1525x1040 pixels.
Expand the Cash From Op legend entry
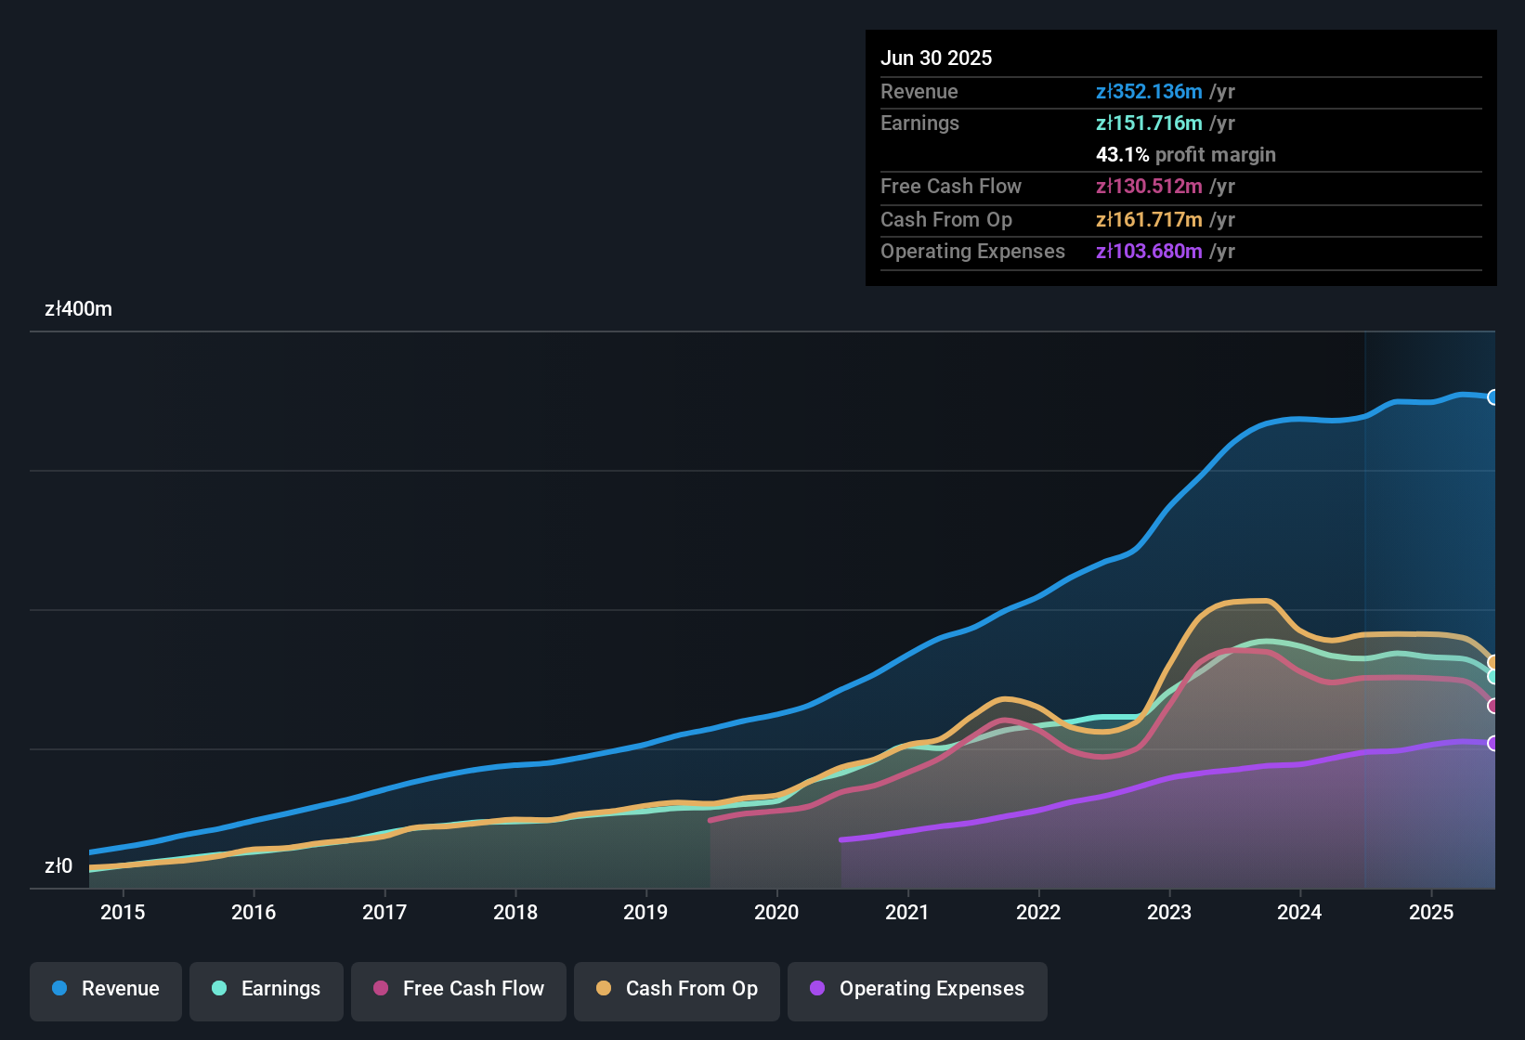(x=676, y=989)
